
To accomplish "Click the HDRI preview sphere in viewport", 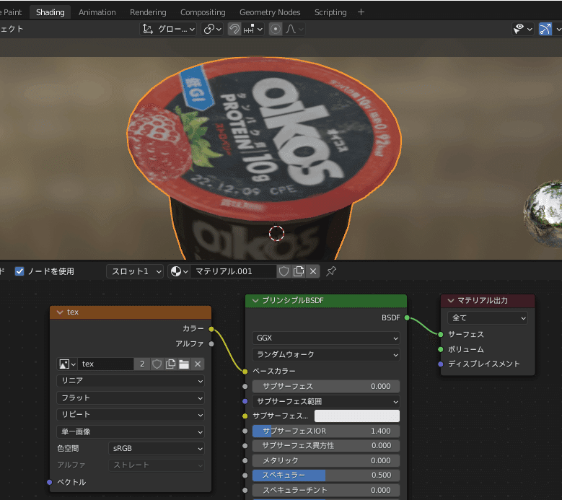I will coord(544,214).
